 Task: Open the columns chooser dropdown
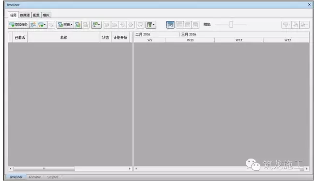(151, 25)
